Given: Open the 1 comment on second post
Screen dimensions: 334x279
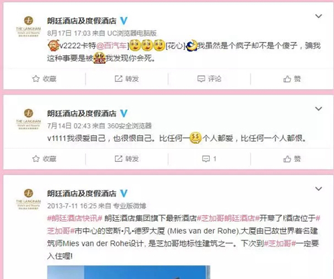Looking at the screenshot, I should [x=209, y=158].
